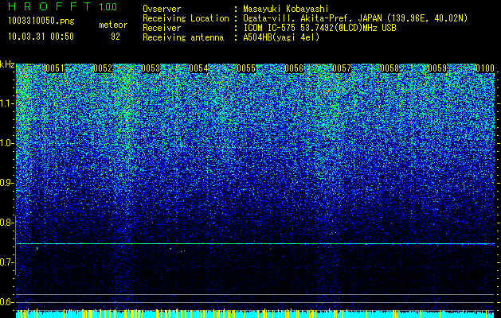Click the 1.1 frequency axis label
Screen dimensions: 501x318
(7, 103)
